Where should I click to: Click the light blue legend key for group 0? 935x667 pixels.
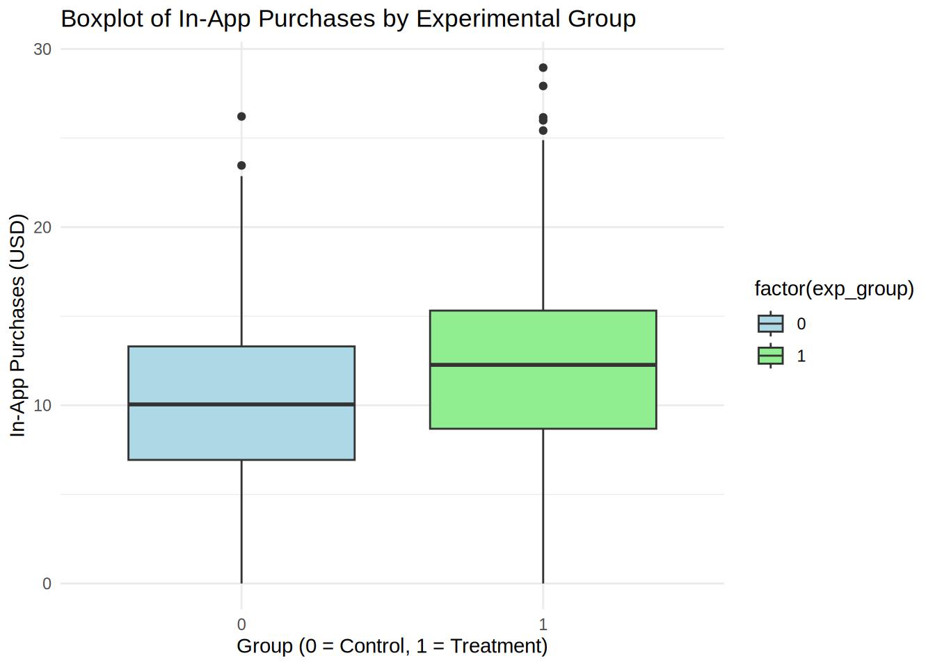click(770, 324)
